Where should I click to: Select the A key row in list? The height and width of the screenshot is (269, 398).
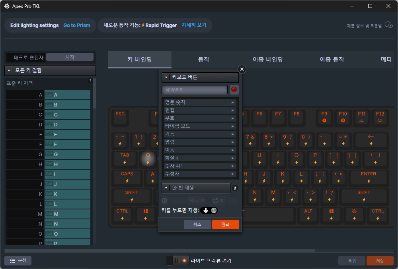48,95
